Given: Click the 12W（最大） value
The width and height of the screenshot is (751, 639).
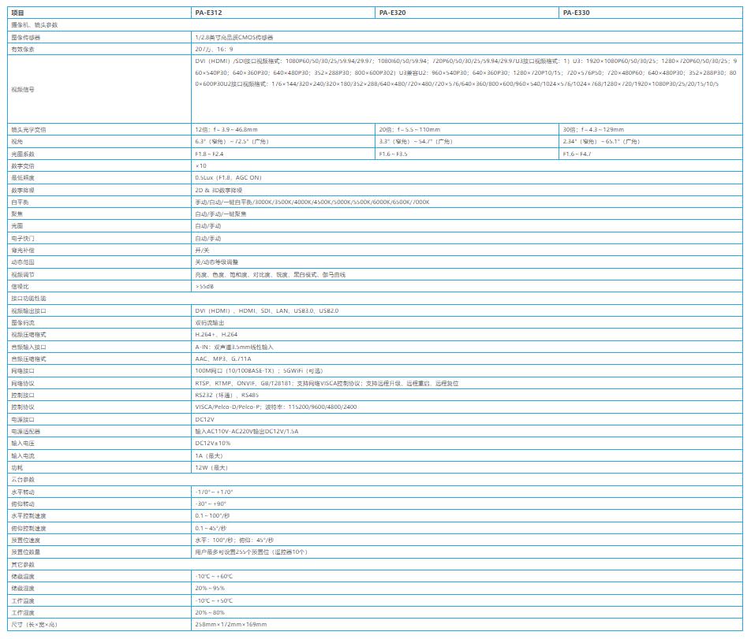Looking at the screenshot, I should [211, 468].
